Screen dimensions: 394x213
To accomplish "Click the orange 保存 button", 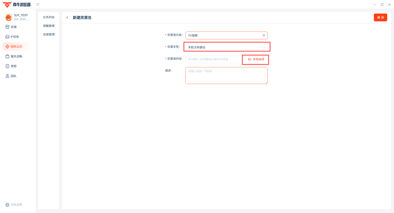I will pyautogui.click(x=380, y=18).
